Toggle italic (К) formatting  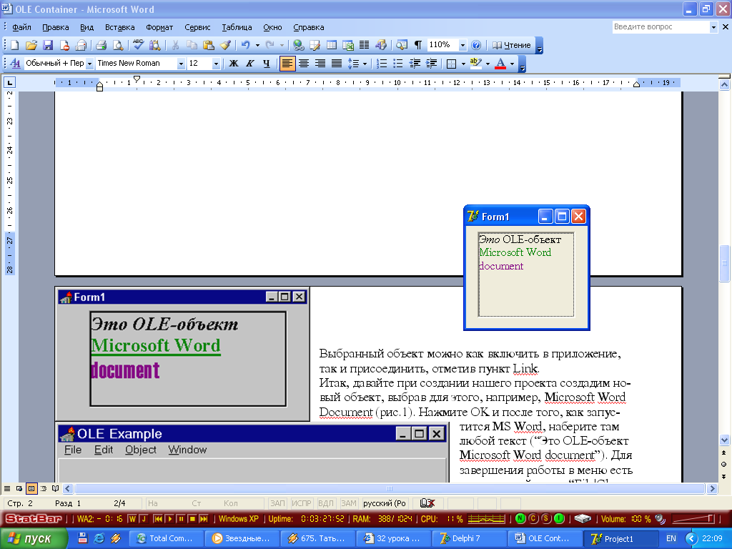pyautogui.click(x=249, y=64)
